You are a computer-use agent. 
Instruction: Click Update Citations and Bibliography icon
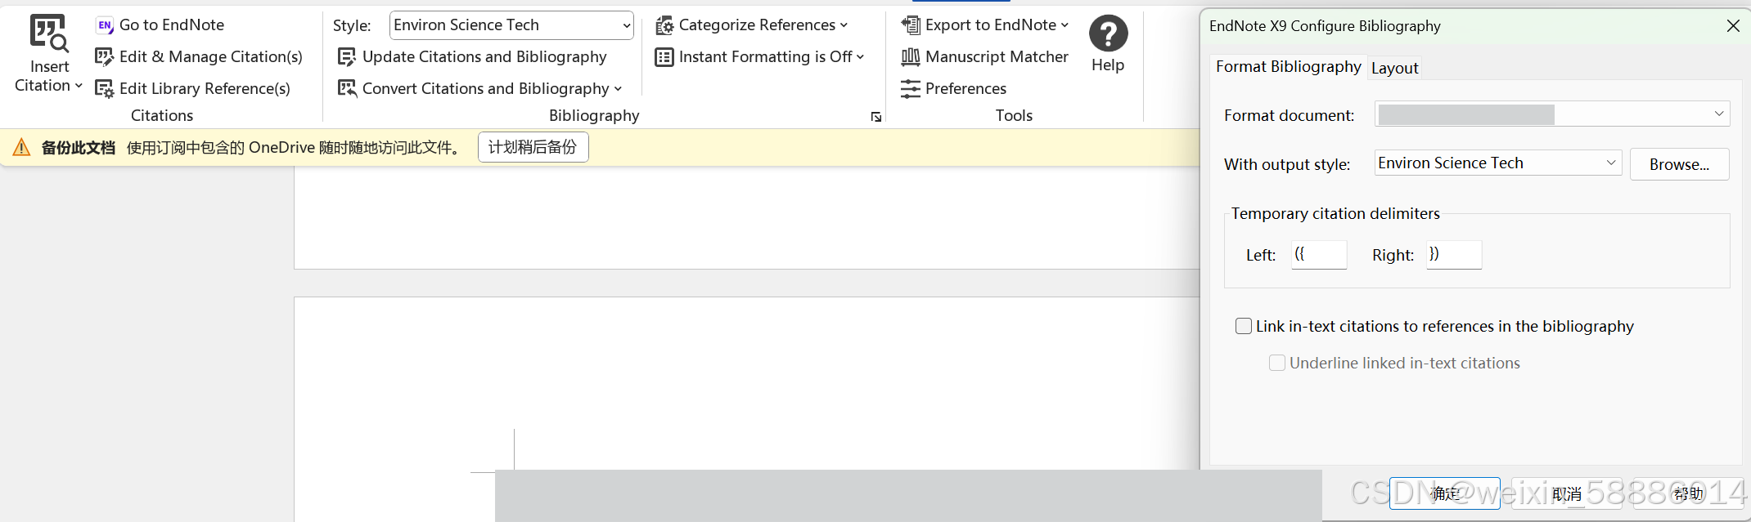click(347, 56)
